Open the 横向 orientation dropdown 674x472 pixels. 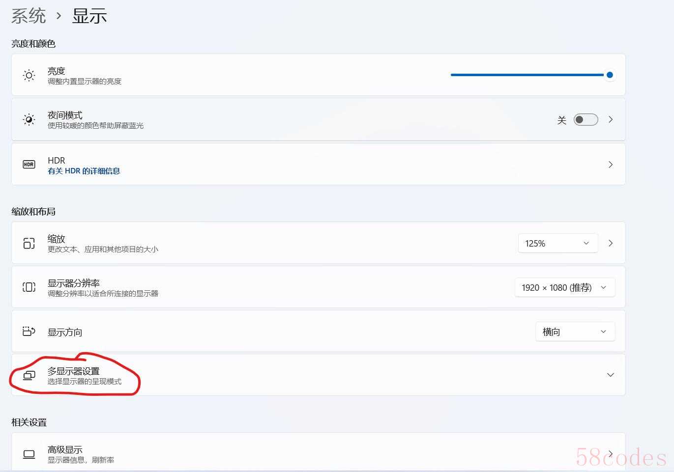point(575,332)
